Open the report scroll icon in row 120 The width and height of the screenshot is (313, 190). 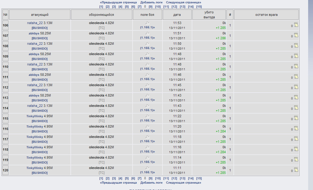click(x=296, y=170)
